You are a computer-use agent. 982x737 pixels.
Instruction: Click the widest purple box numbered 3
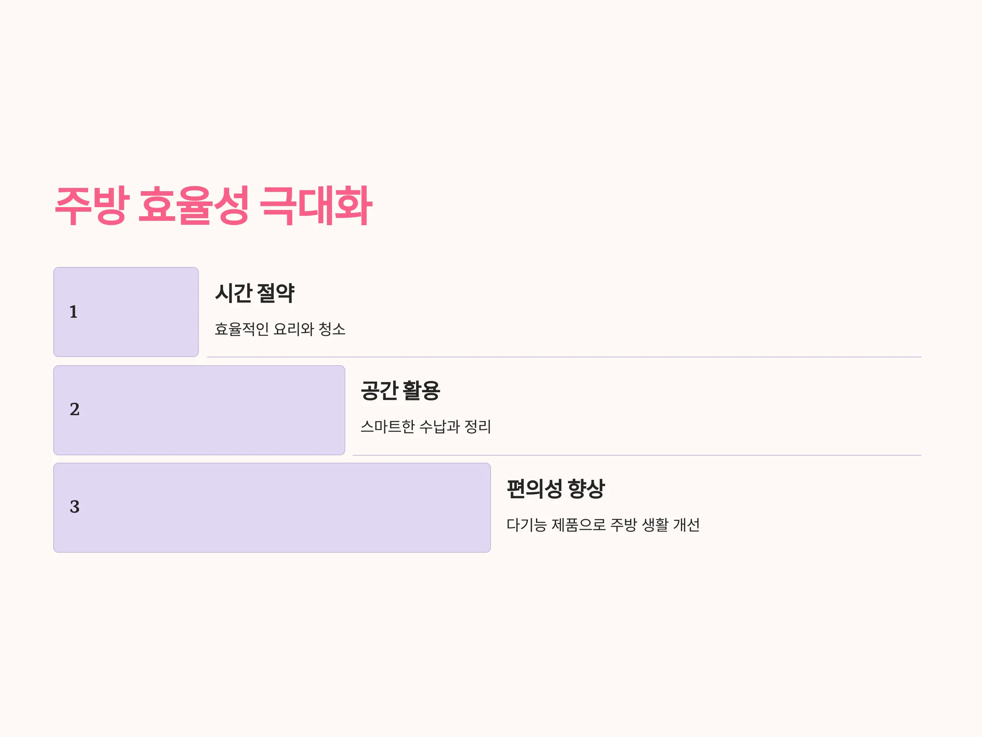(272, 508)
